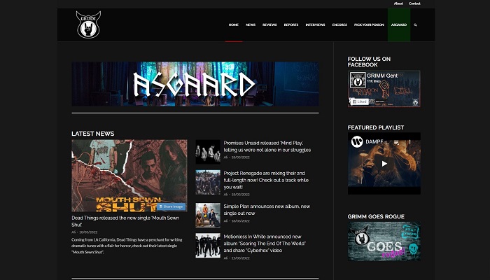This screenshot has height=280, width=490.
Task: Open the Asgaard highlighted menu tab
Action: point(398,24)
